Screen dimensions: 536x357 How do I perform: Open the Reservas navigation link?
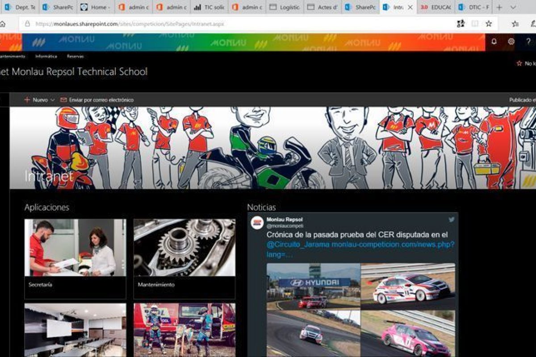point(75,56)
